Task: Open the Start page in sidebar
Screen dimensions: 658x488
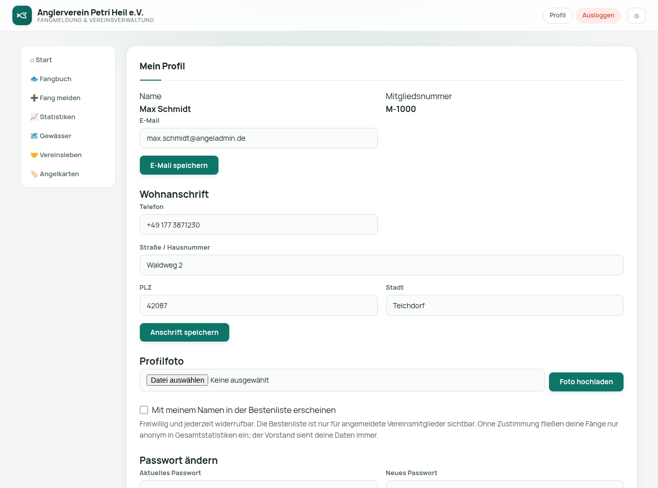Action: click(x=68, y=60)
